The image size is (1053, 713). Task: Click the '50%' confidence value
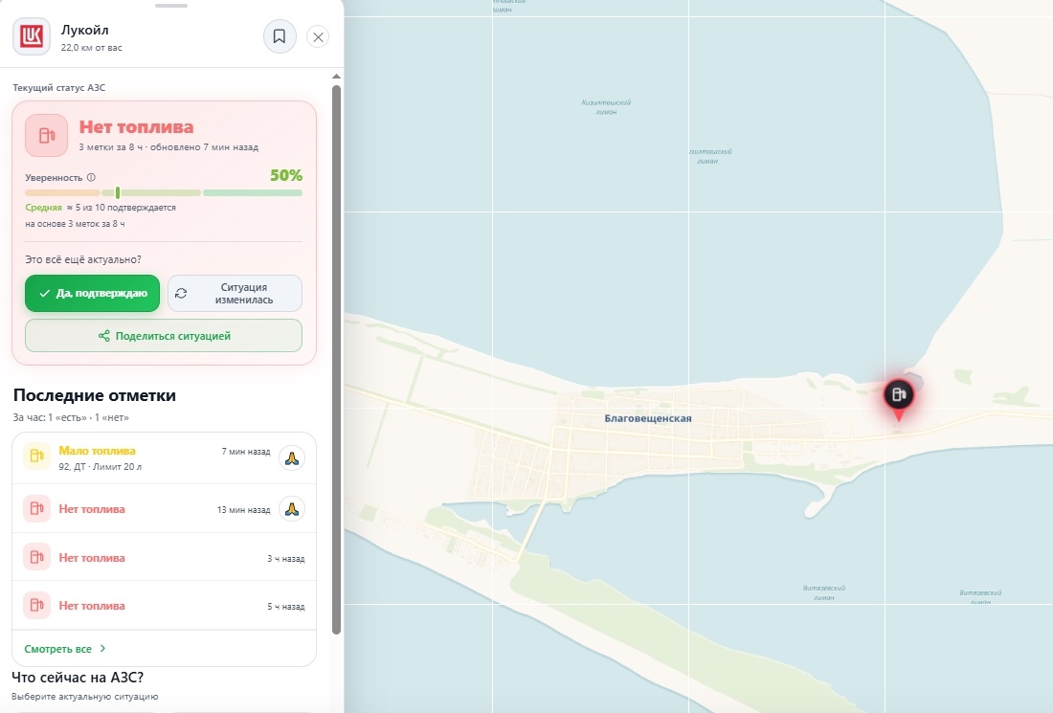(286, 175)
